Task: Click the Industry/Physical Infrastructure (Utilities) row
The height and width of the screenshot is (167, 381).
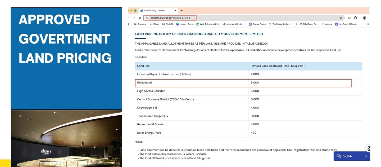Action: coord(248,74)
